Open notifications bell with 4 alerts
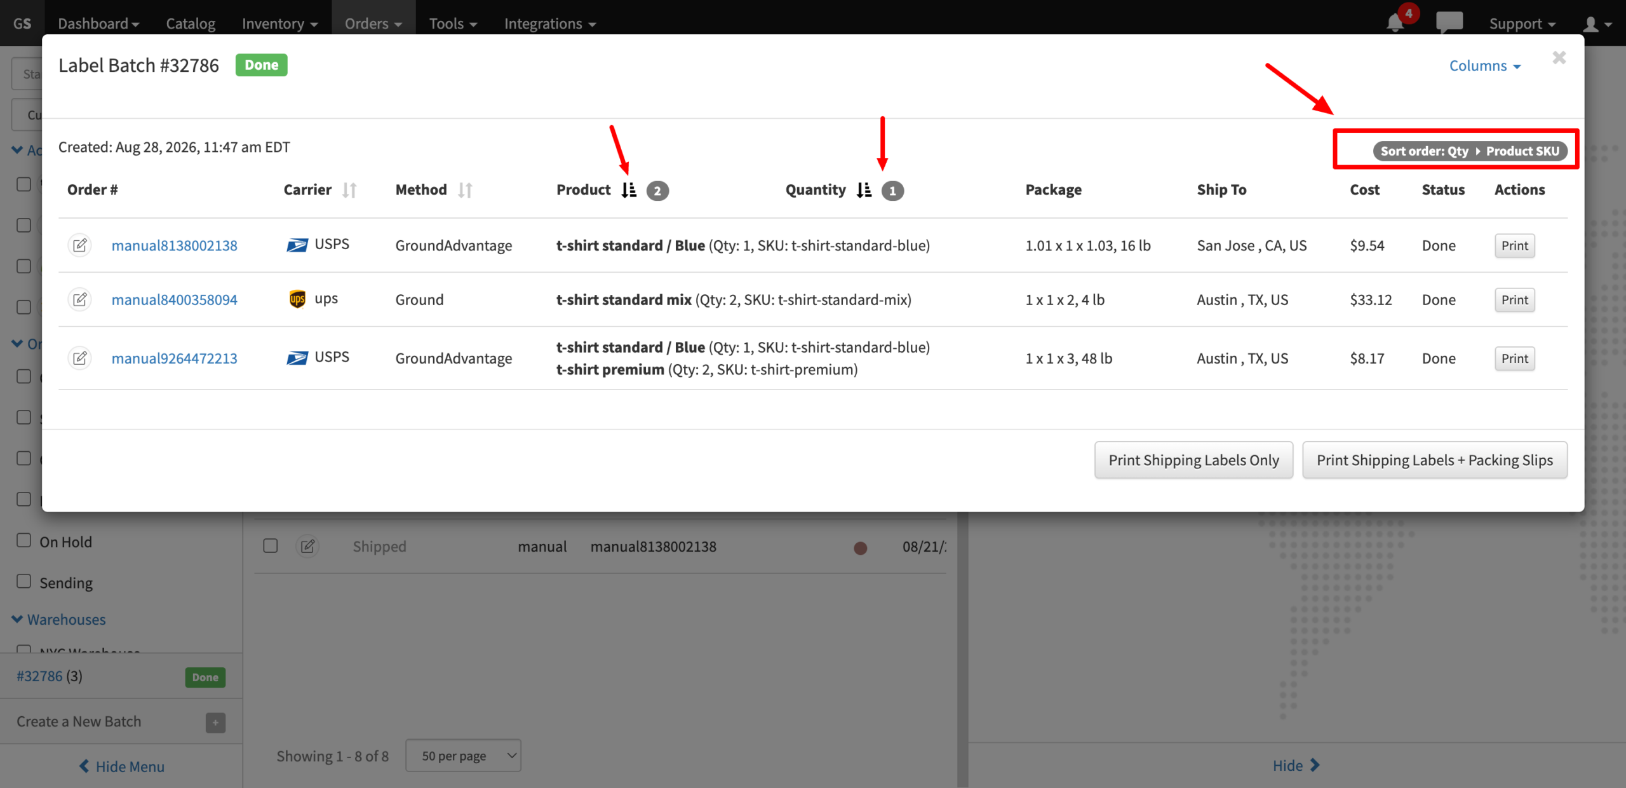The image size is (1626, 788). click(x=1396, y=23)
